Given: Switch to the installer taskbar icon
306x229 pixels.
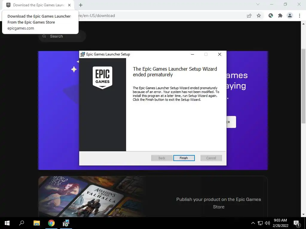Looking at the screenshot, I should tap(66, 223).
